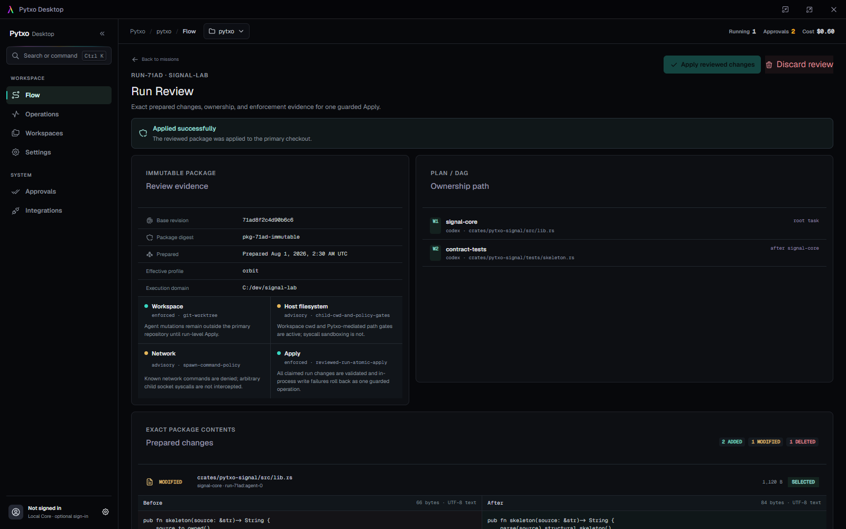Click the Approvals 2 counter in the header
The image size is (846, 529).
pyautogui.click(x=779, y=31)
